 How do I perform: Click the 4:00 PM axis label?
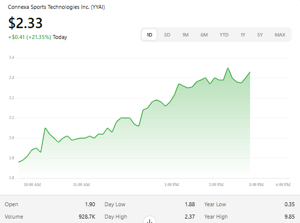coord(283,185)
